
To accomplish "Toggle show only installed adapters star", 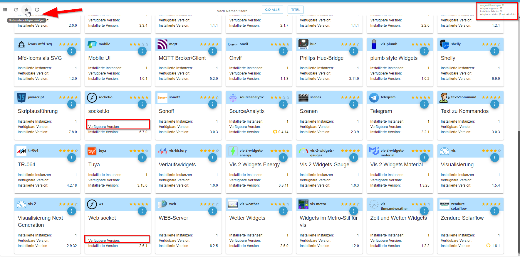I will (26, 10).
